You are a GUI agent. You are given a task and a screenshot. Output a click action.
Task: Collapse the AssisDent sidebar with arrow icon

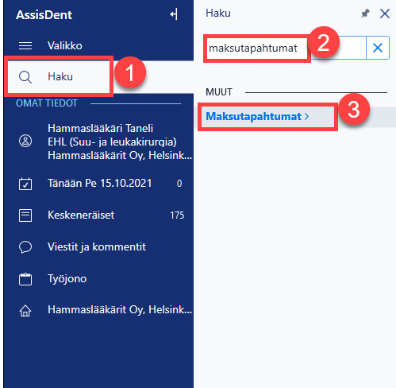pos(174,14)
